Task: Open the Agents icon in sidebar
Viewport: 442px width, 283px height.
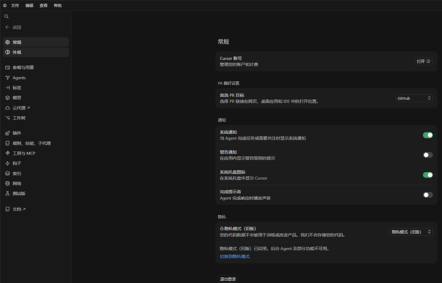Action: pos(8,78)
